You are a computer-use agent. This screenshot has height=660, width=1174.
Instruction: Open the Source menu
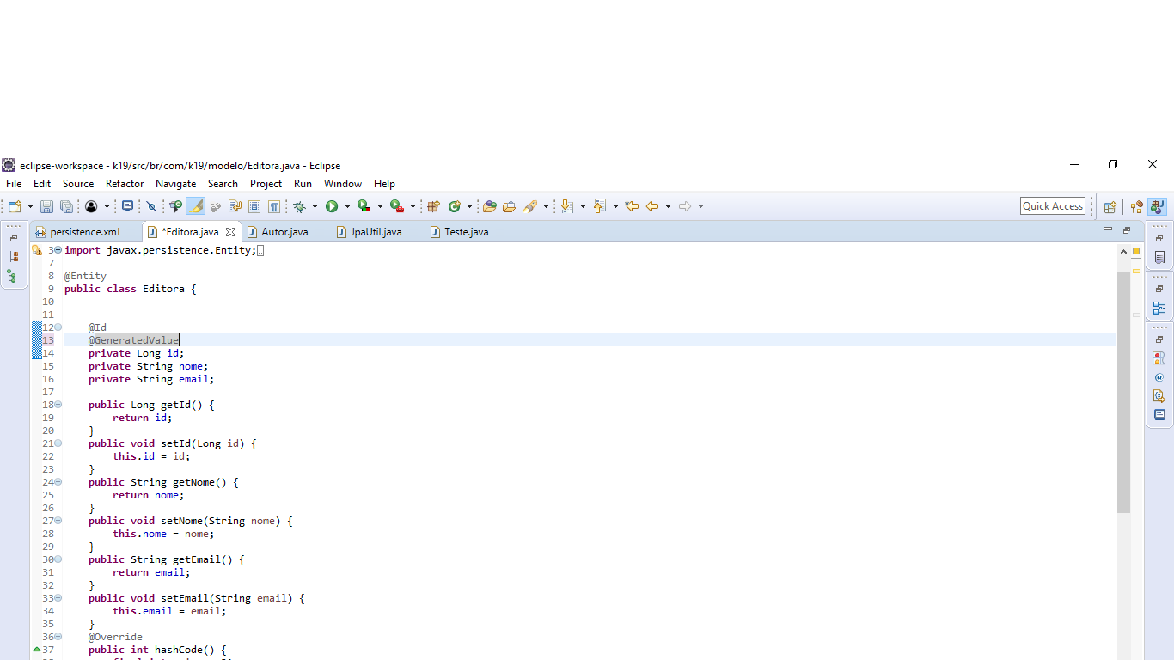[78, 184]
